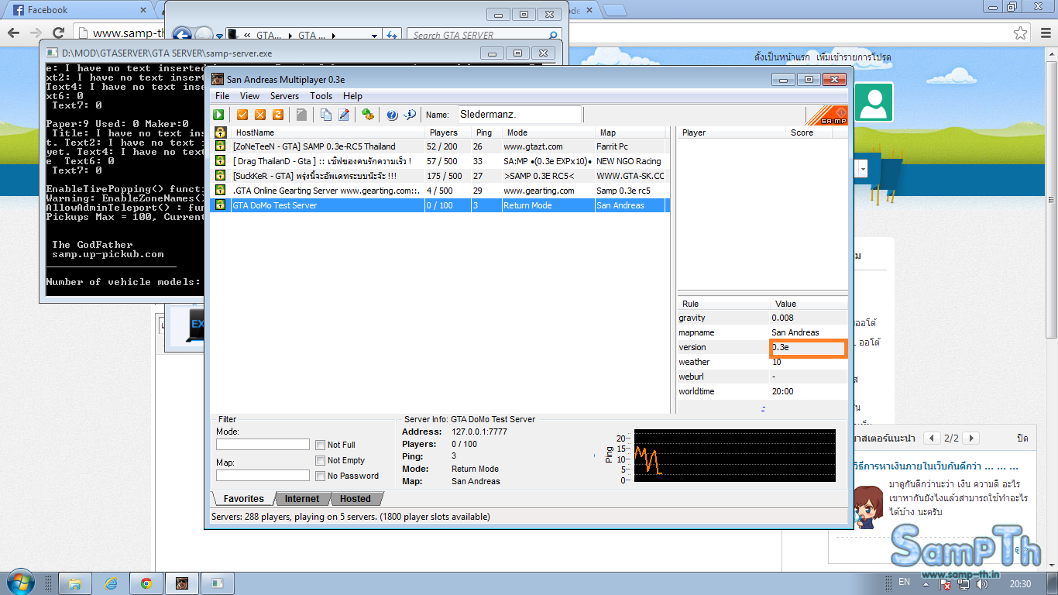Switch to the Hosted tab
The width and height of the screenshot is (1058, 595).
pyautogui.click(x=355, y=499)
